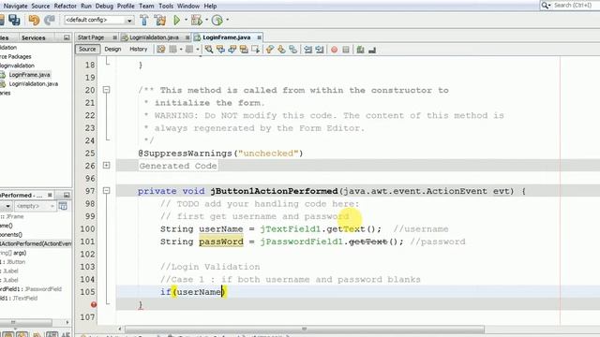Click the Debug Project toolbar icon

(197, 20)
